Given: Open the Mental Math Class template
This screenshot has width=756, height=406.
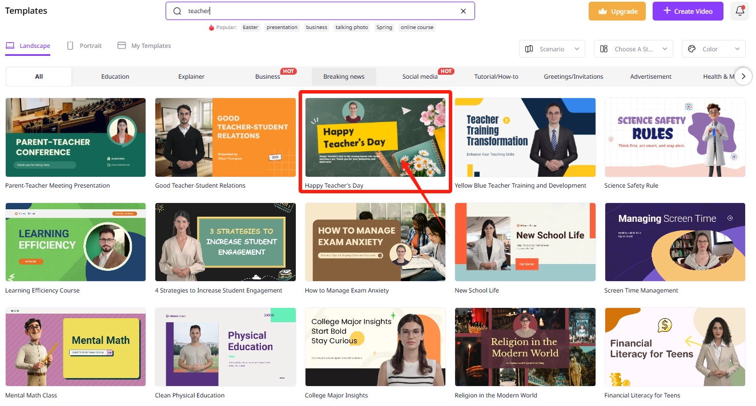Looking at the screenshot, I should tap(75, 347).
